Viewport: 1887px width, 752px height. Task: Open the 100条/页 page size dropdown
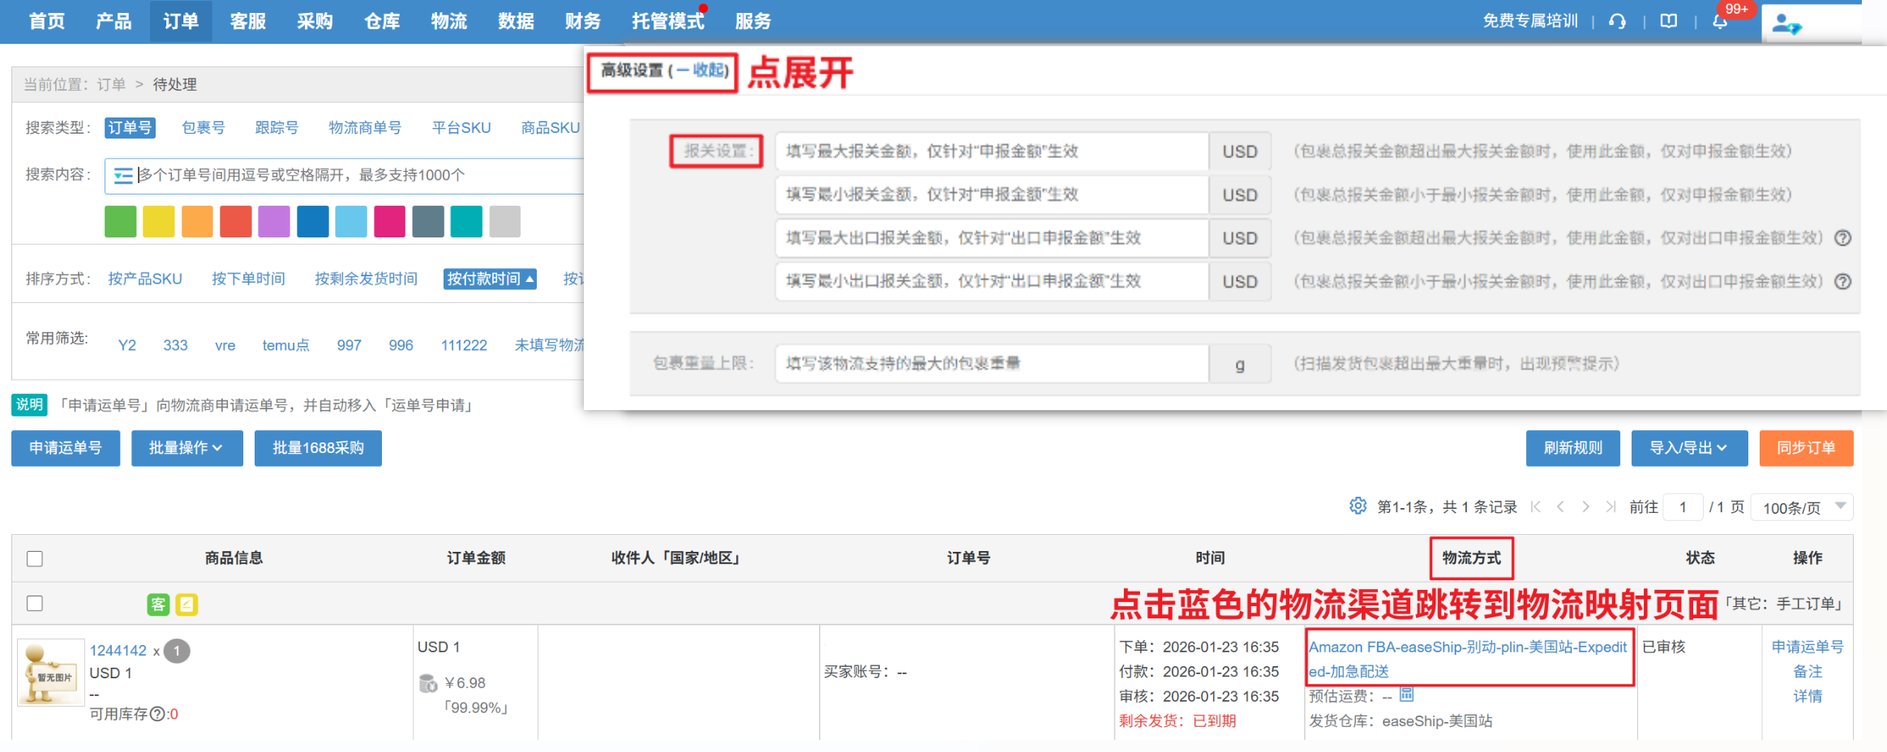[1802, 507]
